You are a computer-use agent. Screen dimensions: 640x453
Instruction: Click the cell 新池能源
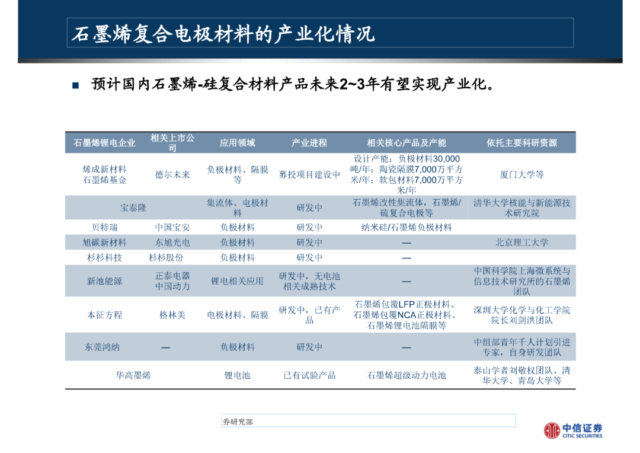pyautogui.click(x=104, y=281)
